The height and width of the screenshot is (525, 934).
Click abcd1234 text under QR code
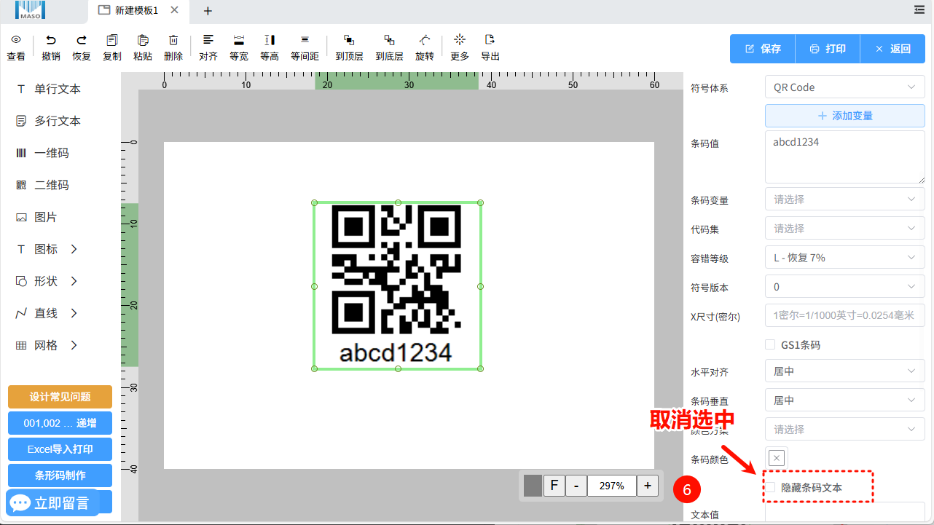(x=396, y=352)
